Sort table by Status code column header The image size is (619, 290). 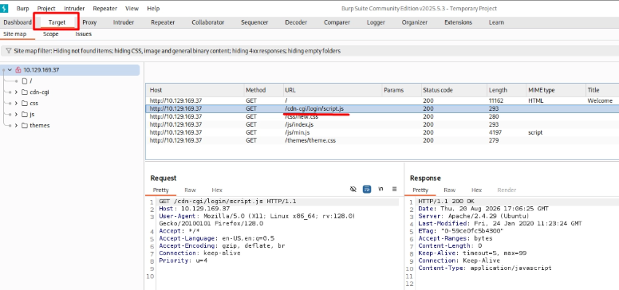coord(453,90)
